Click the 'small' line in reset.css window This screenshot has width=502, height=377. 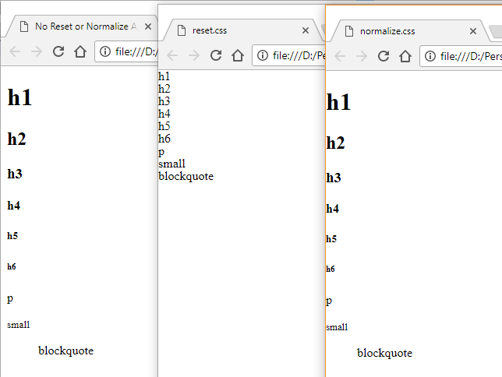(172, 164)
